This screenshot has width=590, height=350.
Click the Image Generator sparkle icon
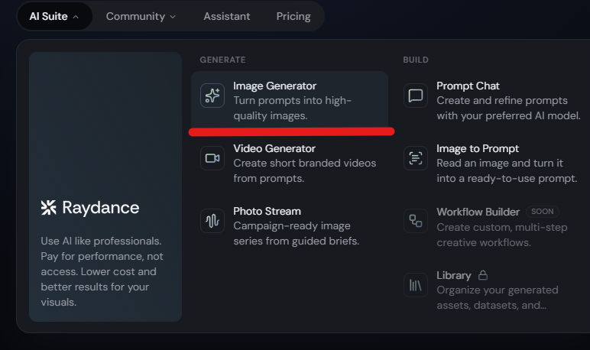[x=212, y=96]
